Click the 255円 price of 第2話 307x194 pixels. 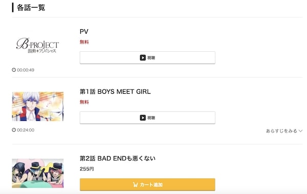pos(87,169)
